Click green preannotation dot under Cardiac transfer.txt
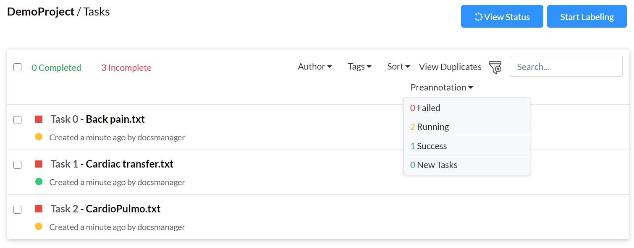Image resolution: width=634 pixels, height=248 pixels. pos(39,181)
